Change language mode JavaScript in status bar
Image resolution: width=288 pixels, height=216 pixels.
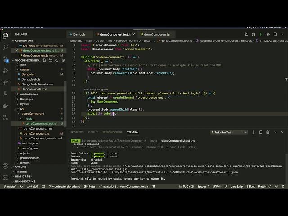point(237,186)
